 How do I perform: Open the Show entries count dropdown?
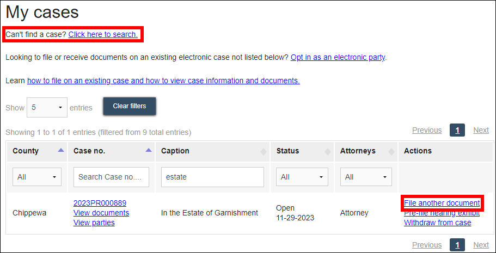coord(47,108)
